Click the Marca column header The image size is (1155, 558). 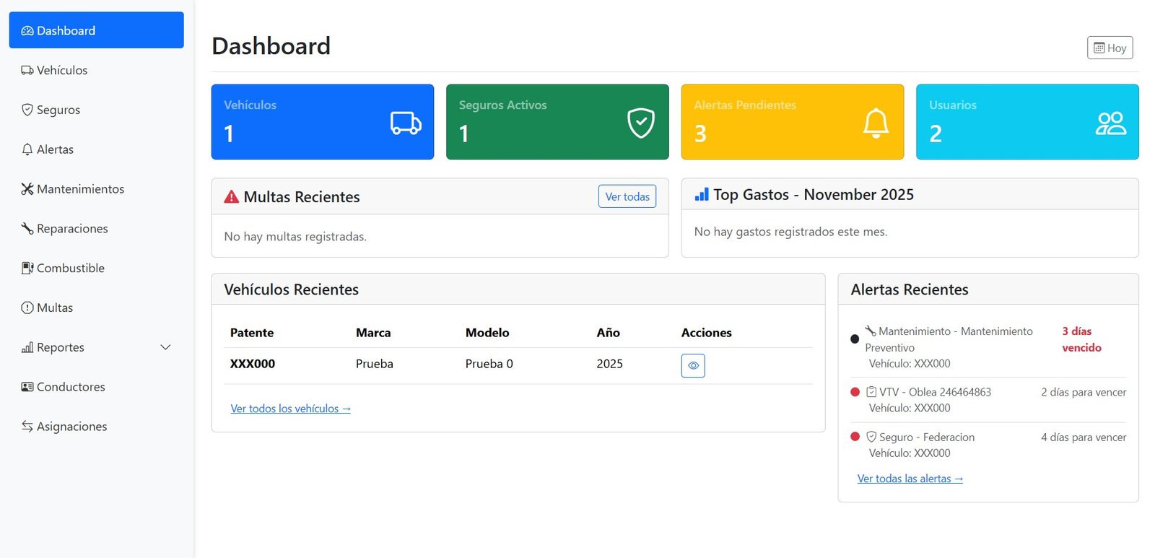(373, 333)
